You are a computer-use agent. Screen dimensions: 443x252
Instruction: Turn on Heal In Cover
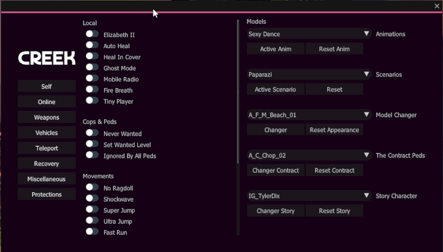[92, 56]
